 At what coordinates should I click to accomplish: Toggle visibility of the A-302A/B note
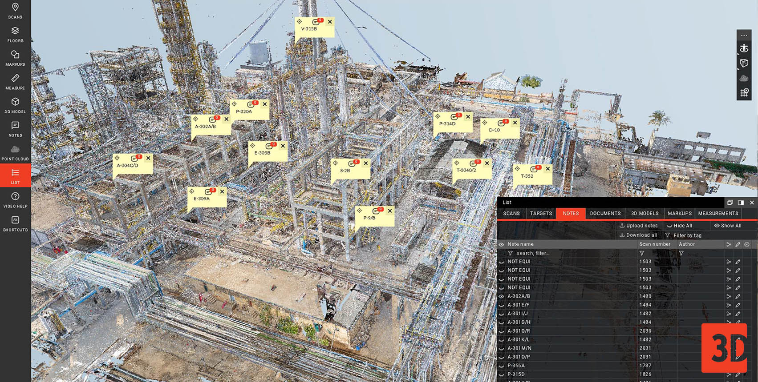(x=501, y=296)
